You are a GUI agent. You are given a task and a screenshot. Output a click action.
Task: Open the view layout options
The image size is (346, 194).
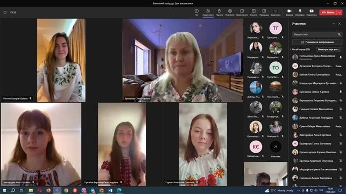[x=242, y=12]
